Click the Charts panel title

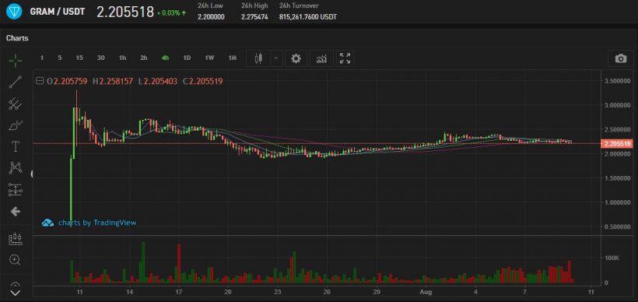tap(17, 38)
